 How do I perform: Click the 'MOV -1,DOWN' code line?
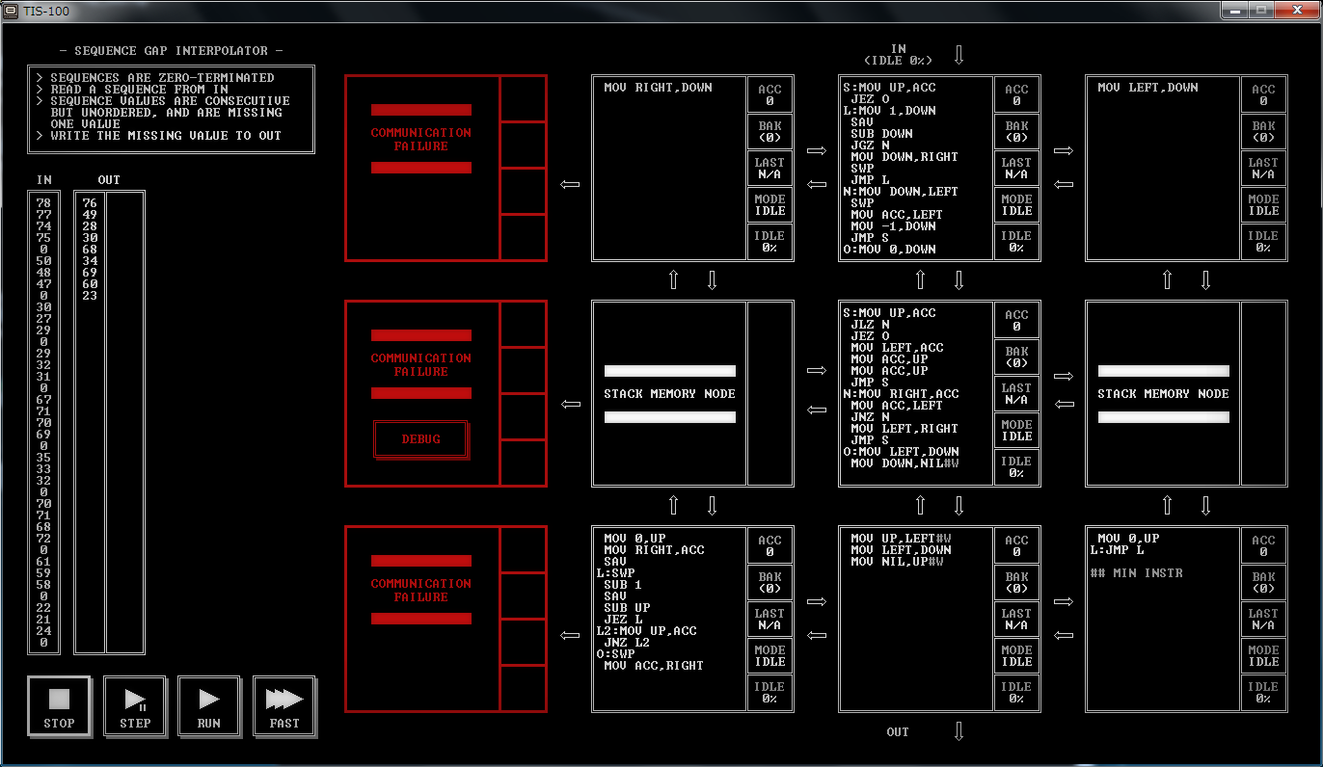coord(893,226)
